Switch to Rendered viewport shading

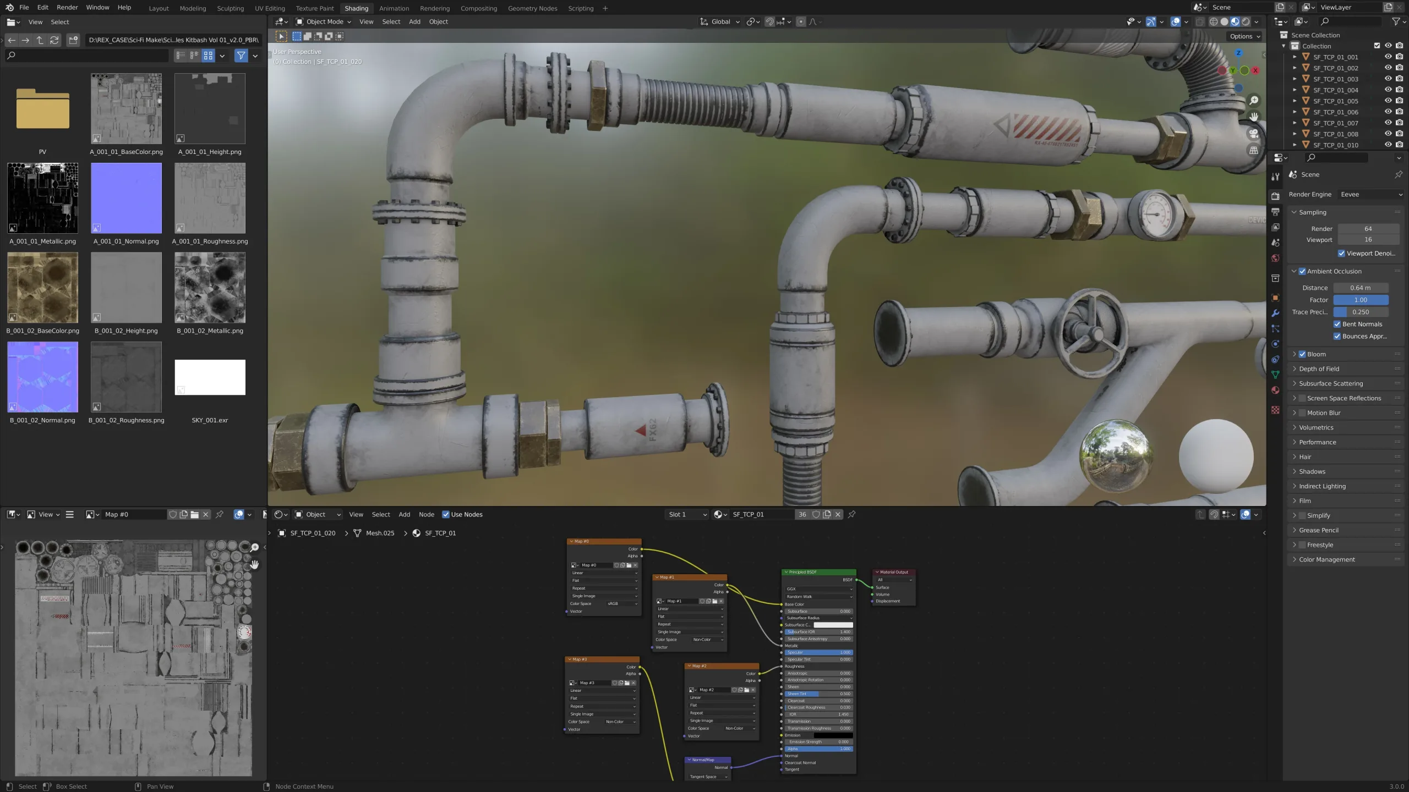(x=1246, y=21)
